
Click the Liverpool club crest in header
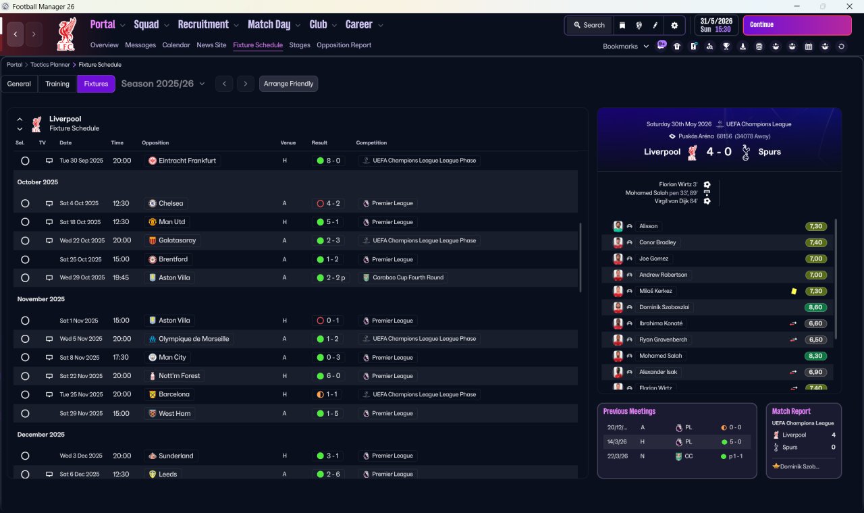coord(66,34)
